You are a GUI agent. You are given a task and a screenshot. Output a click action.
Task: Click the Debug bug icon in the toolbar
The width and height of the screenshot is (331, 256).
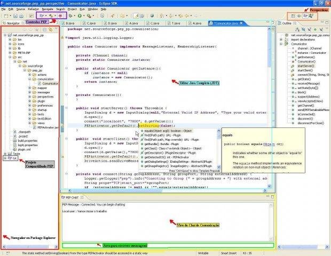[x=70, y=15]
